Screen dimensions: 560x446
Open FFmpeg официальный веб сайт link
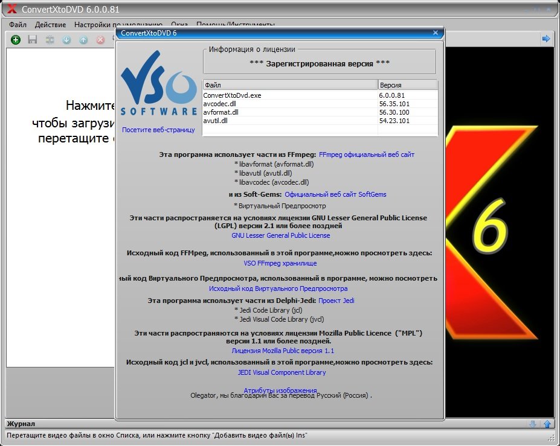pos(367,155)
